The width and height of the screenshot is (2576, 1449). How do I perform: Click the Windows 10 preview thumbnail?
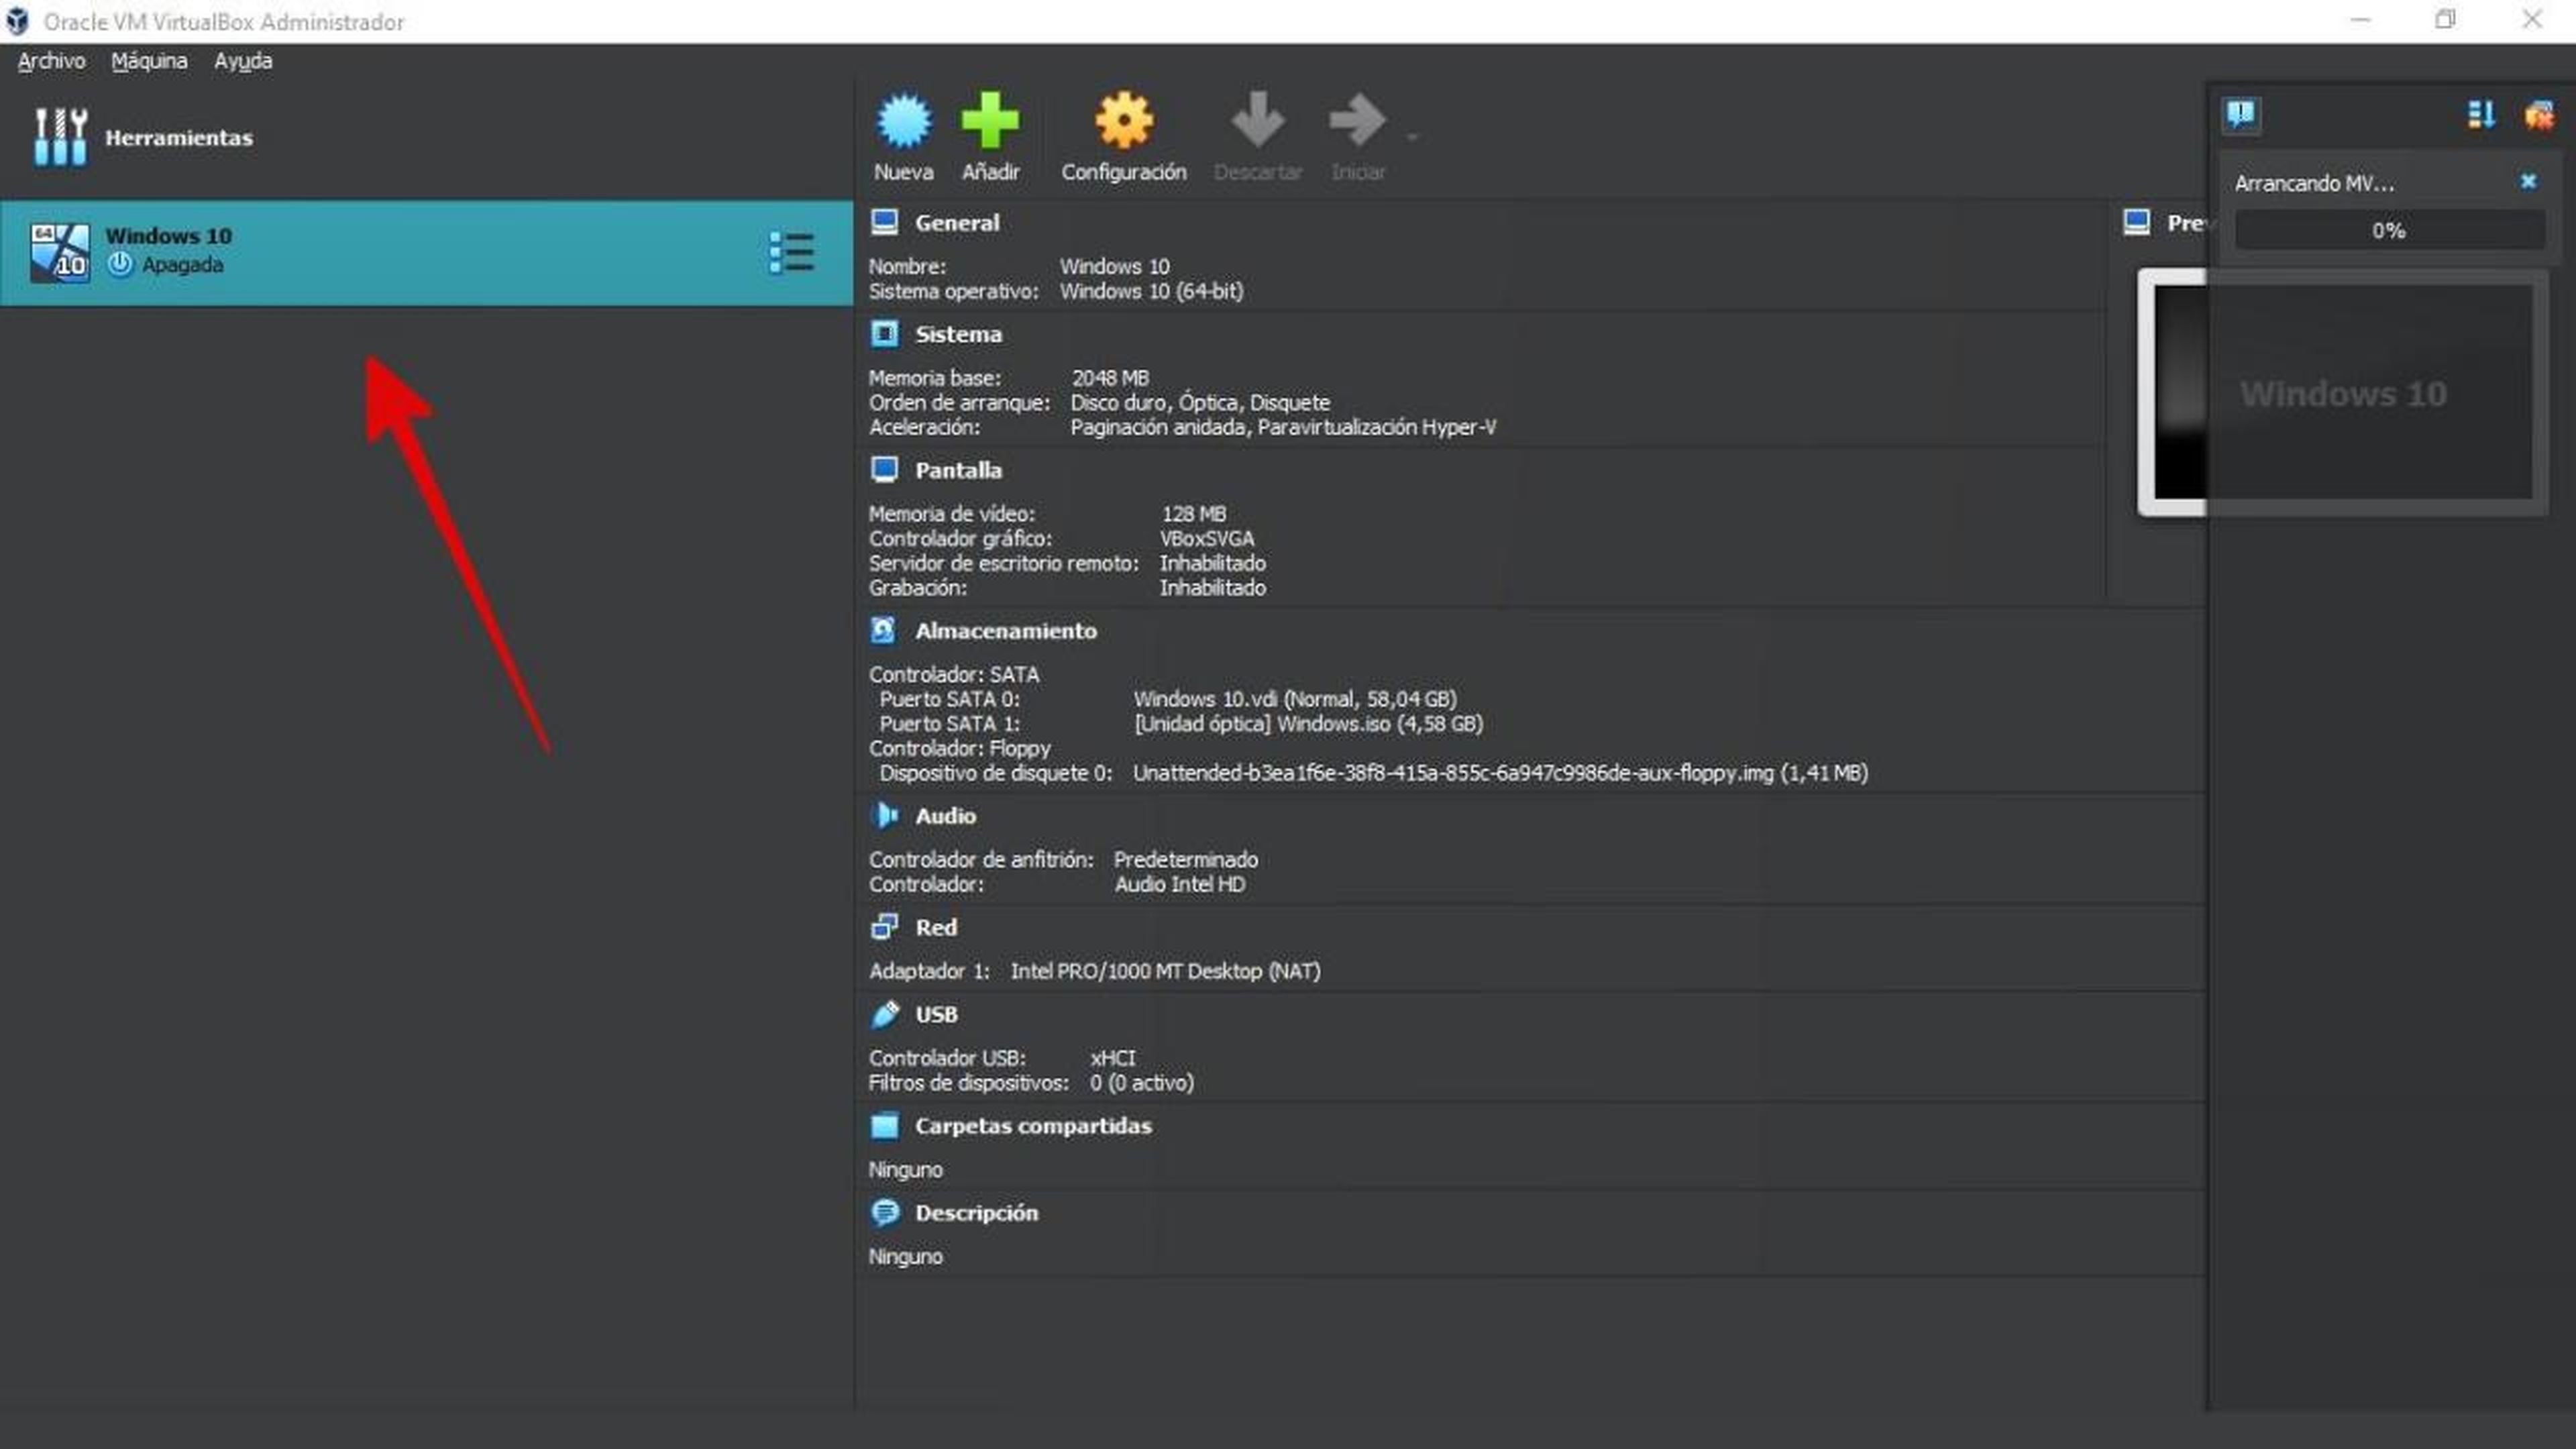tap(2343, 392)
